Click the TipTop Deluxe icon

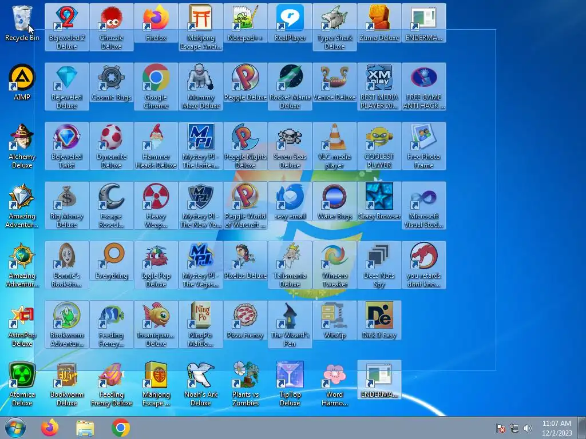tap(290, 384)
